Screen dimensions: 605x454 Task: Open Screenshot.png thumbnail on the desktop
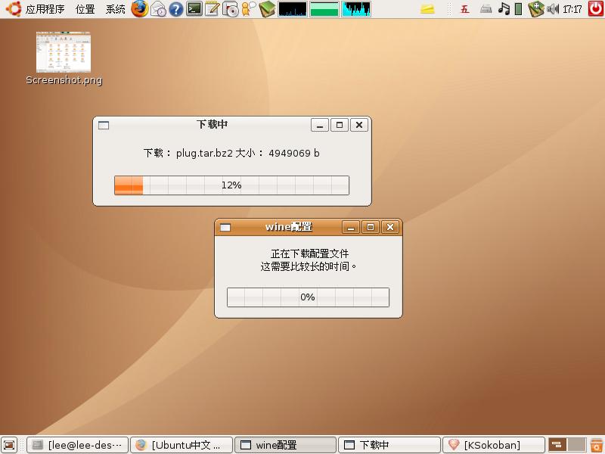coord(64,52)
